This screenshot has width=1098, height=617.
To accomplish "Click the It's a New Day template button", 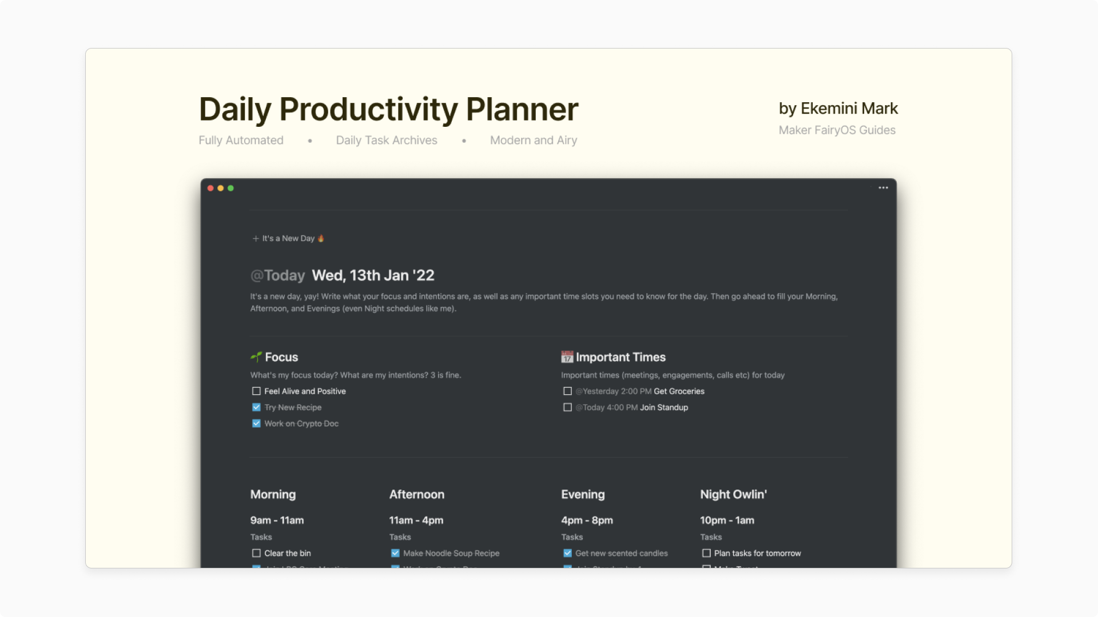I will pos(289,238).
